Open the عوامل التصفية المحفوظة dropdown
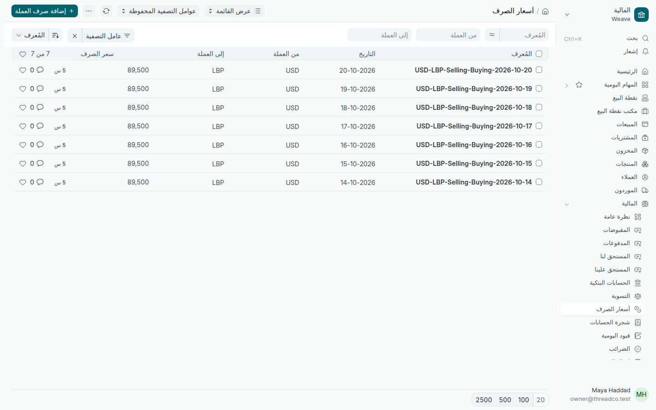The width and height of the screenshot is (656, 410). [x=159, y=11]
